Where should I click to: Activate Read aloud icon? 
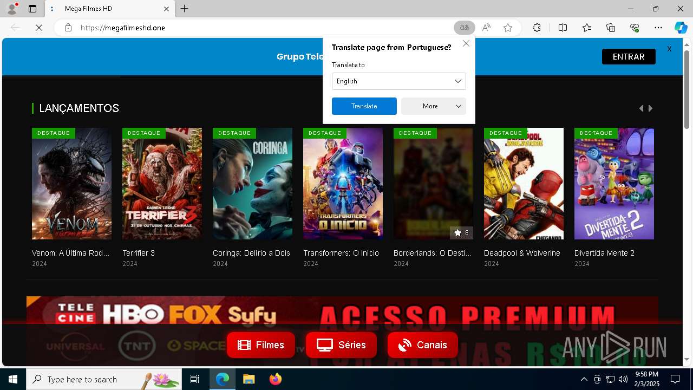point(486,28)
